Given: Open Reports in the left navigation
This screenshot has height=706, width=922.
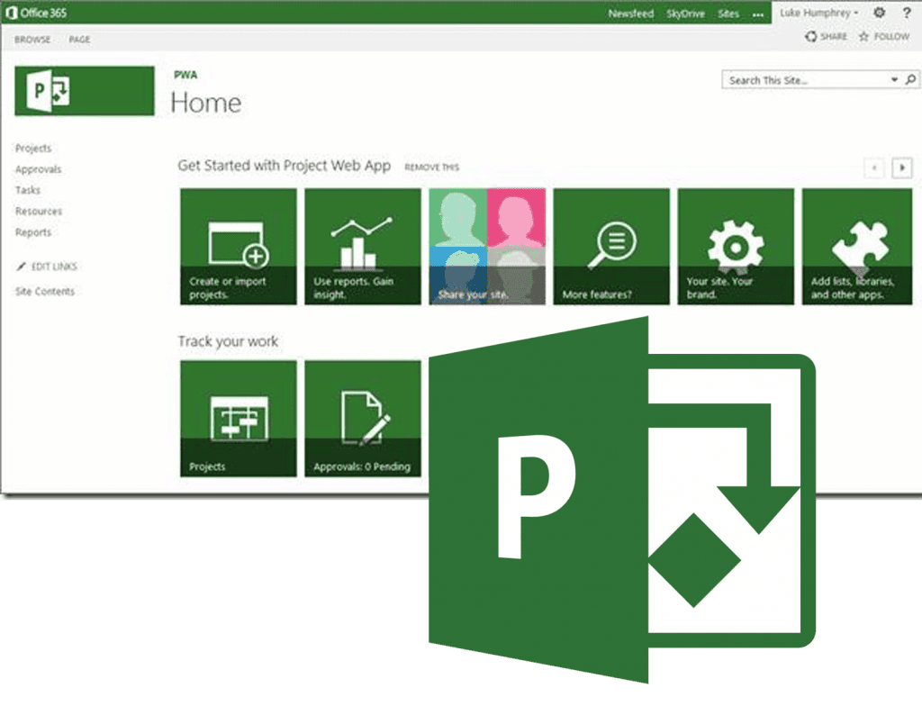Looking at the screenshot, I should click(33, 232).
